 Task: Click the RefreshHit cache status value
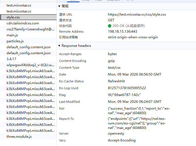(x=116, y=81)
